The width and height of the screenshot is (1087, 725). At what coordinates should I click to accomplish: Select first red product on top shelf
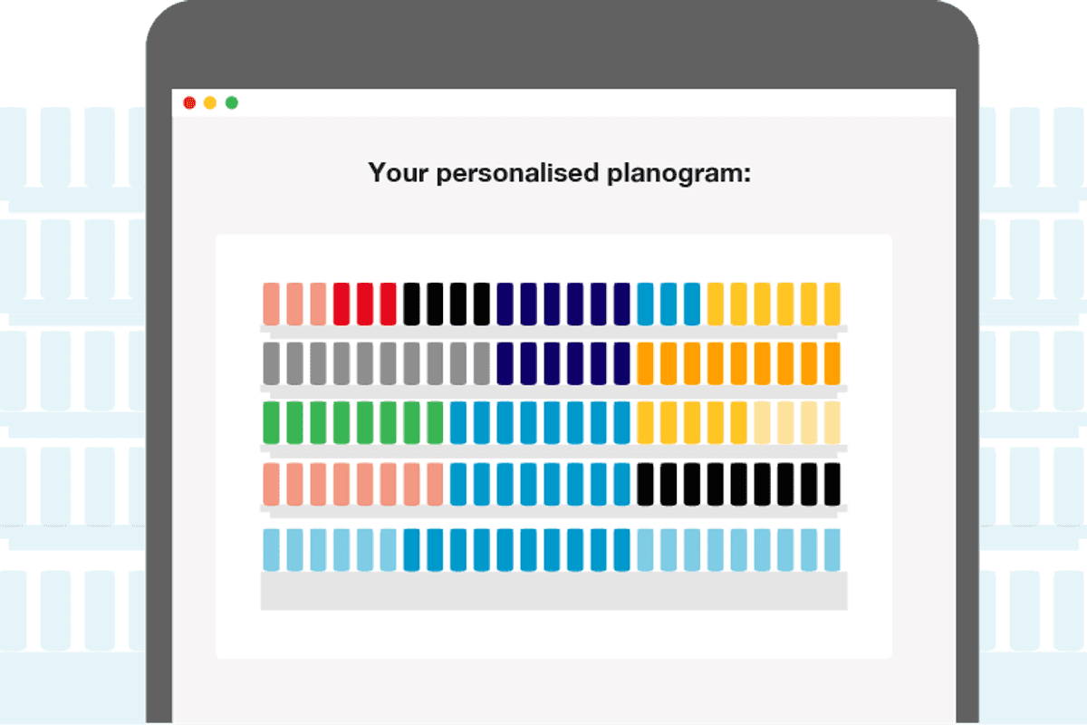[x=341, y=304]
